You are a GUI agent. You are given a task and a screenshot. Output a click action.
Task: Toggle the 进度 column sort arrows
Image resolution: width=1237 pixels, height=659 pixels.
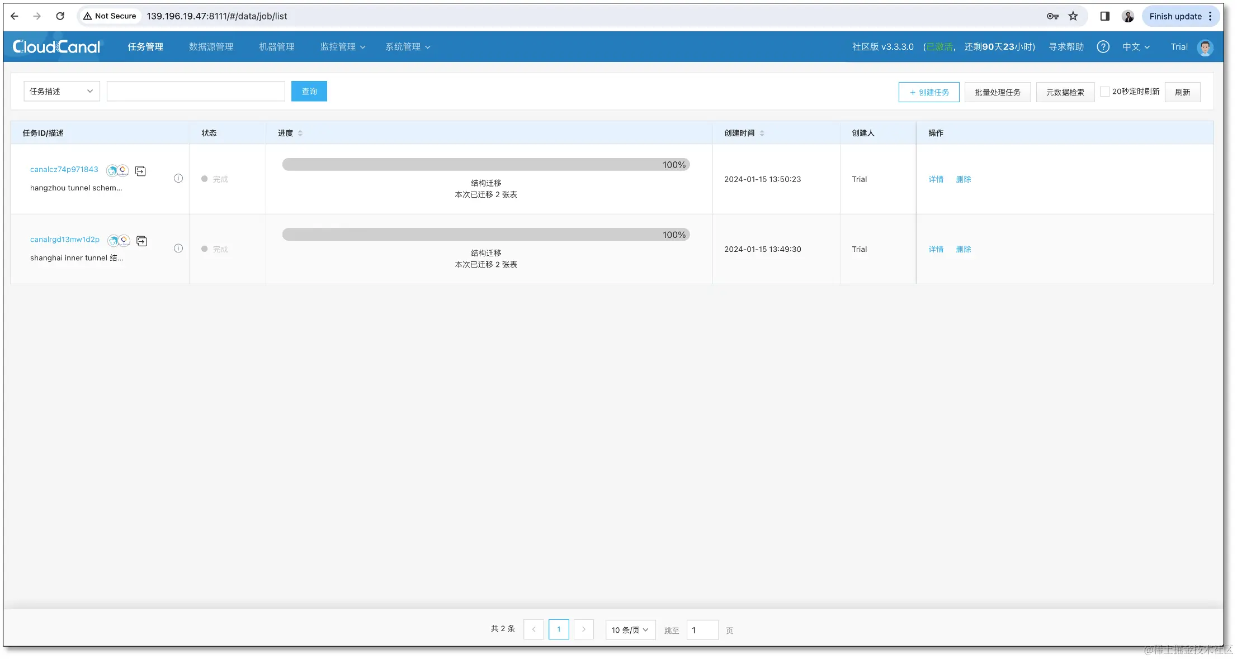point(301,133)
